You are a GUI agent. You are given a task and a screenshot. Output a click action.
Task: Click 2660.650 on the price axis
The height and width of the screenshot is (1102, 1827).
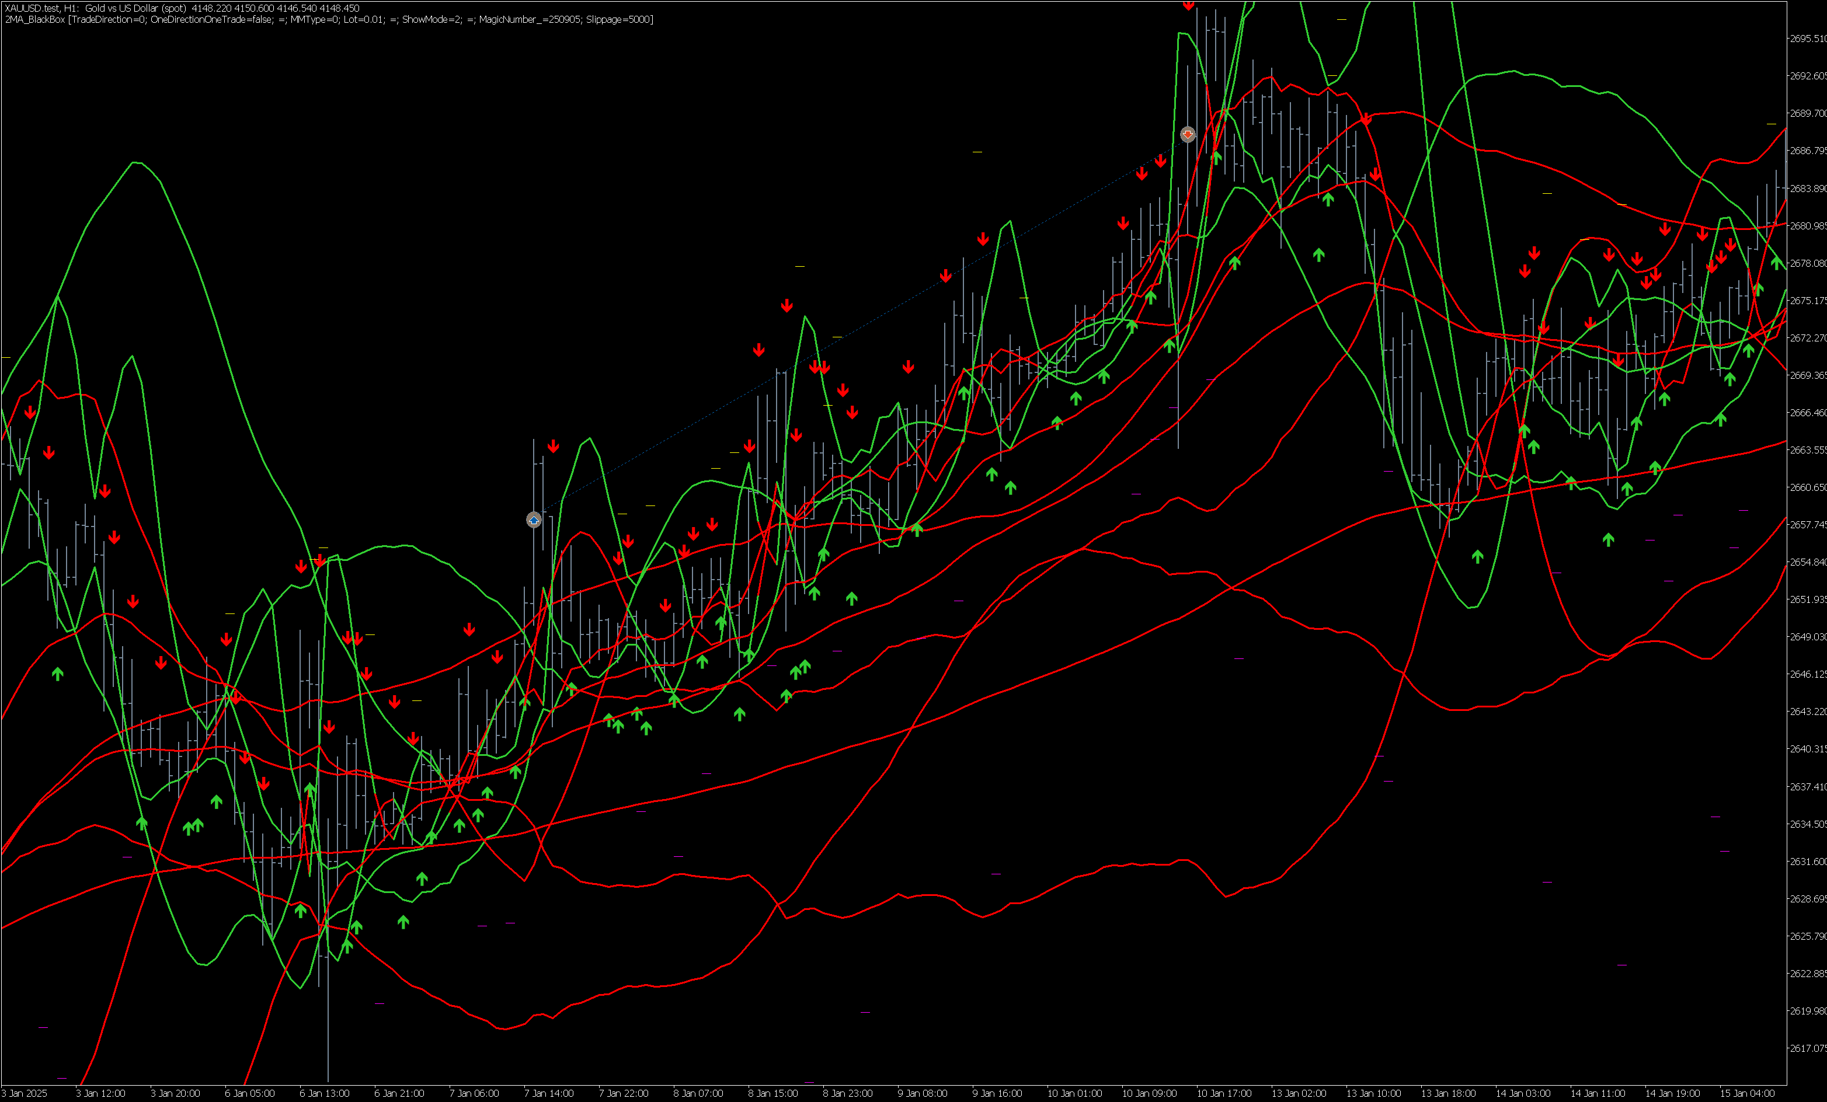[x=1808, y=487]
